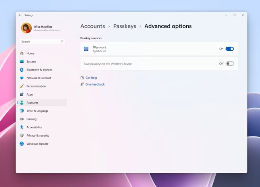The width and height of the screenshot is (260, 187).
Task: Click the Search settings box
Action: 40,42
